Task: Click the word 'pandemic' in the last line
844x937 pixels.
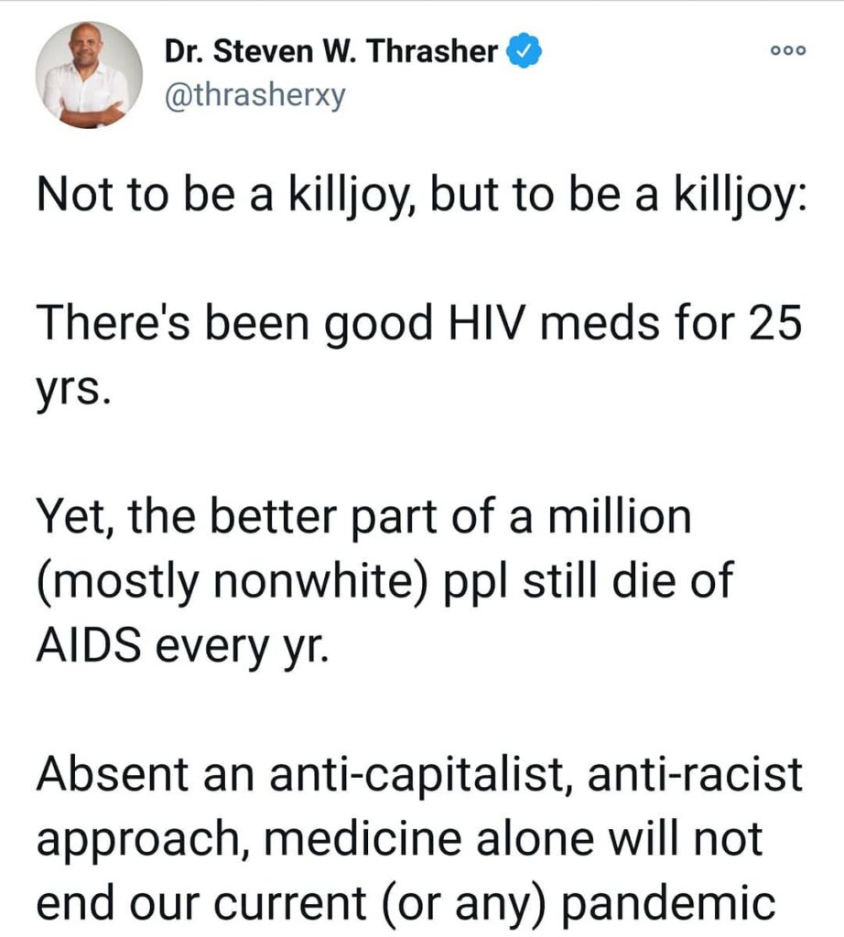Action: coord(667,903)
